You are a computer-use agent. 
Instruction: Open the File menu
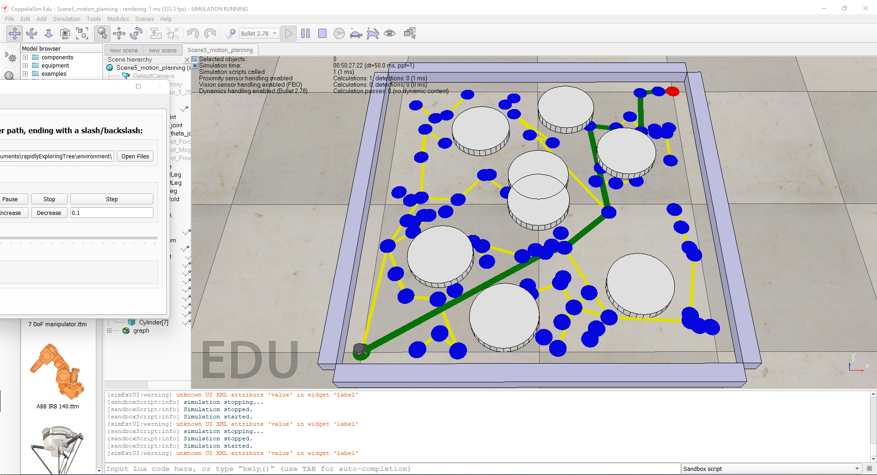(10, 19)
